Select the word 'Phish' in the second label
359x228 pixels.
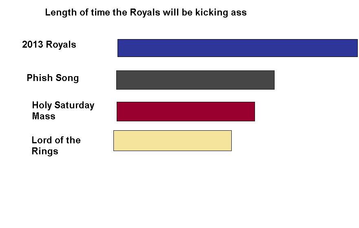40,78
